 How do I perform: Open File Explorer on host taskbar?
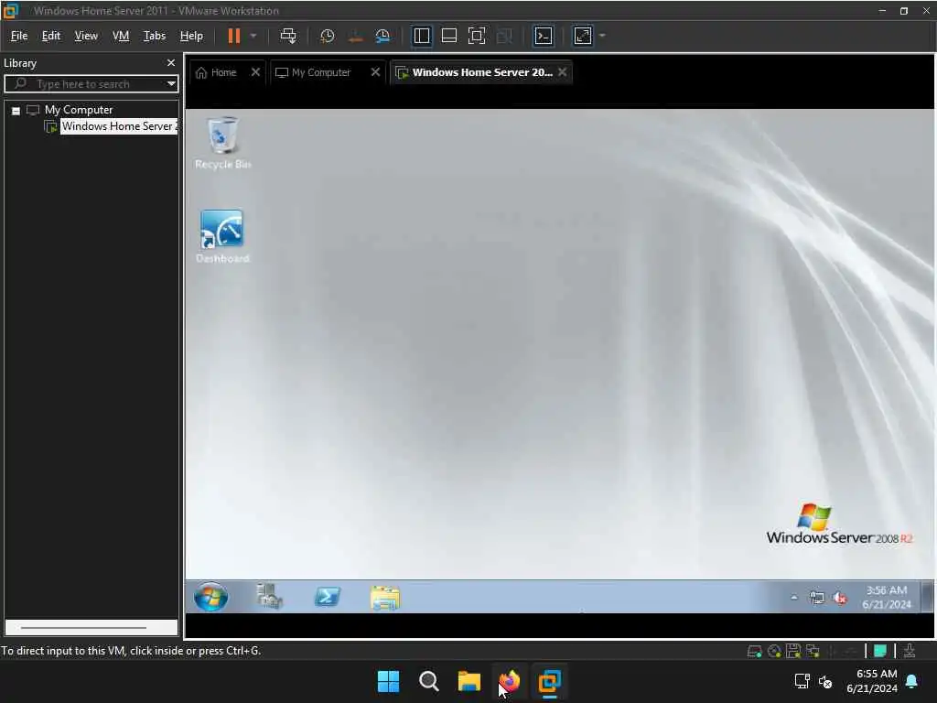coord(469,681)
